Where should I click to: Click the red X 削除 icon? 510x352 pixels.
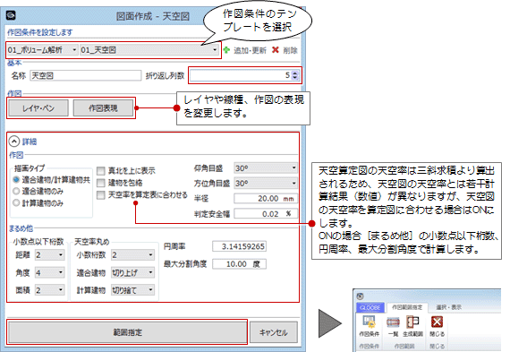[276, 50]
